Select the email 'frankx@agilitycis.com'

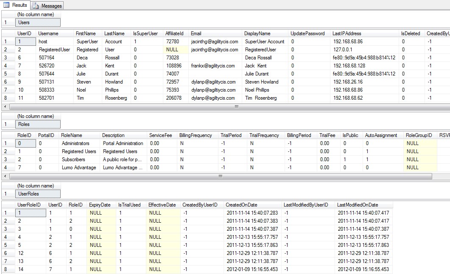[215, 66]
